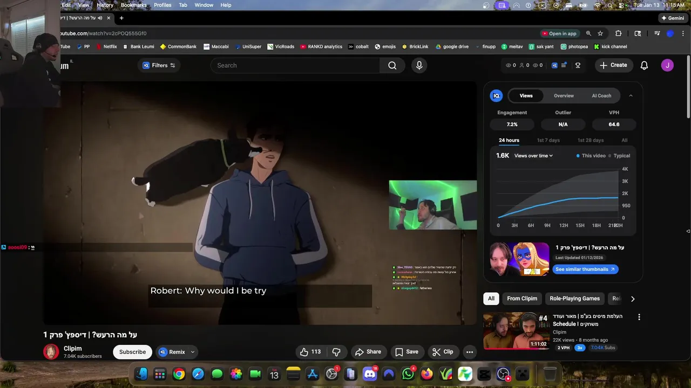Click the vidIQ list icon with blue dot
Viewport: 691px width, 388px height.
pos(564,65)
